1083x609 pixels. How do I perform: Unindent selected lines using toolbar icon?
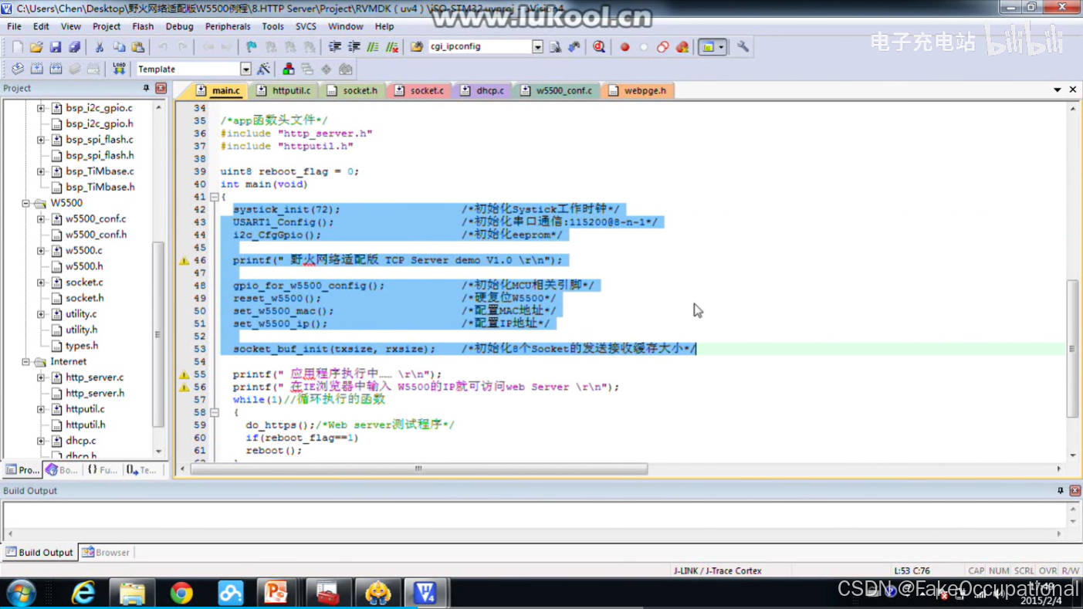[354, 47]
